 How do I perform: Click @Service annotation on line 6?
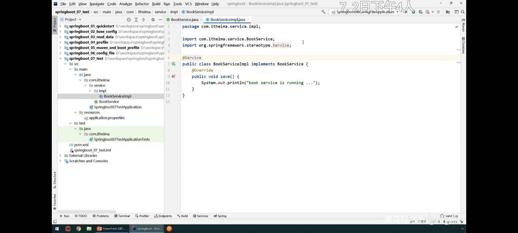click(192, 58)
